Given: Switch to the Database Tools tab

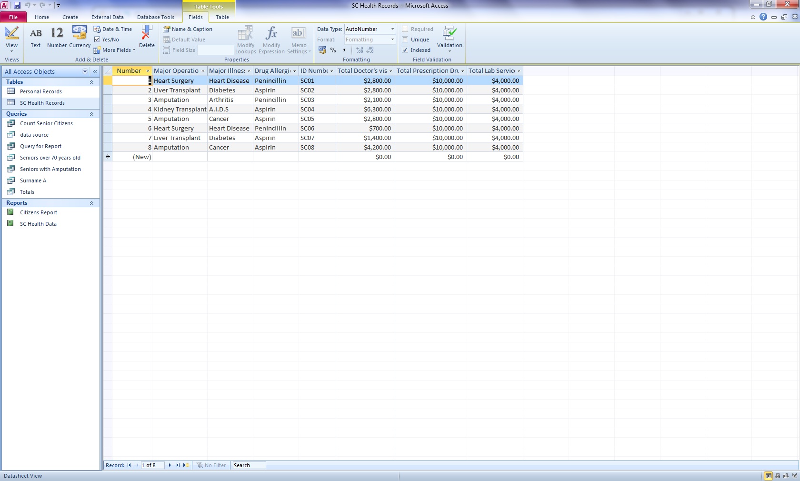Looking at the screenshot, I should [x=155, y=17].
